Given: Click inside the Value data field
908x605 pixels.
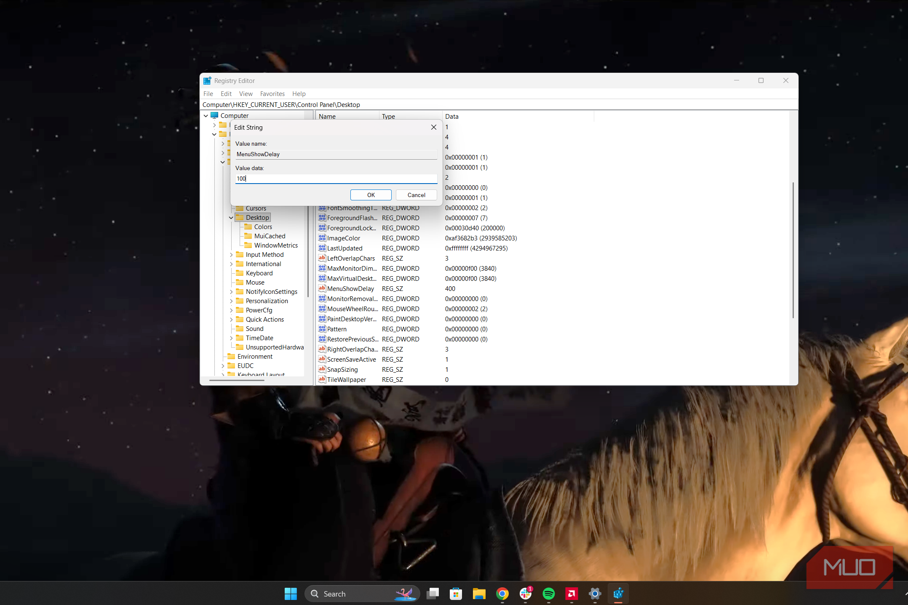Looking at the screenshot, I should (336, 179).
